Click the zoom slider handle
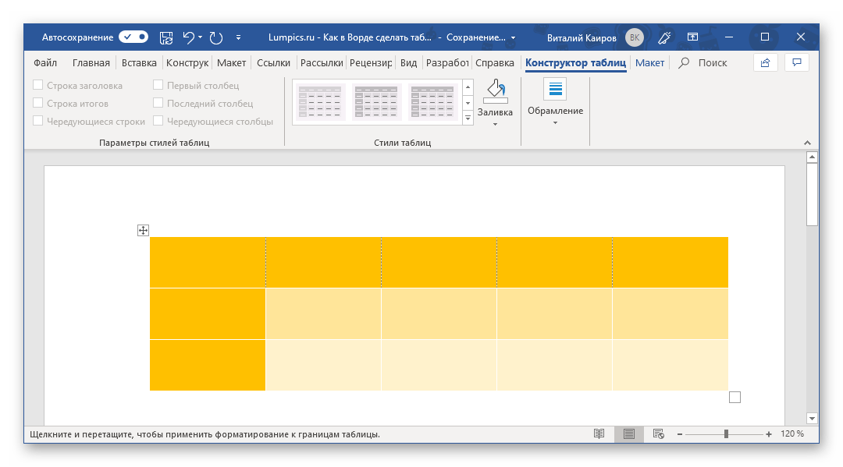 (x=726, y=433)
